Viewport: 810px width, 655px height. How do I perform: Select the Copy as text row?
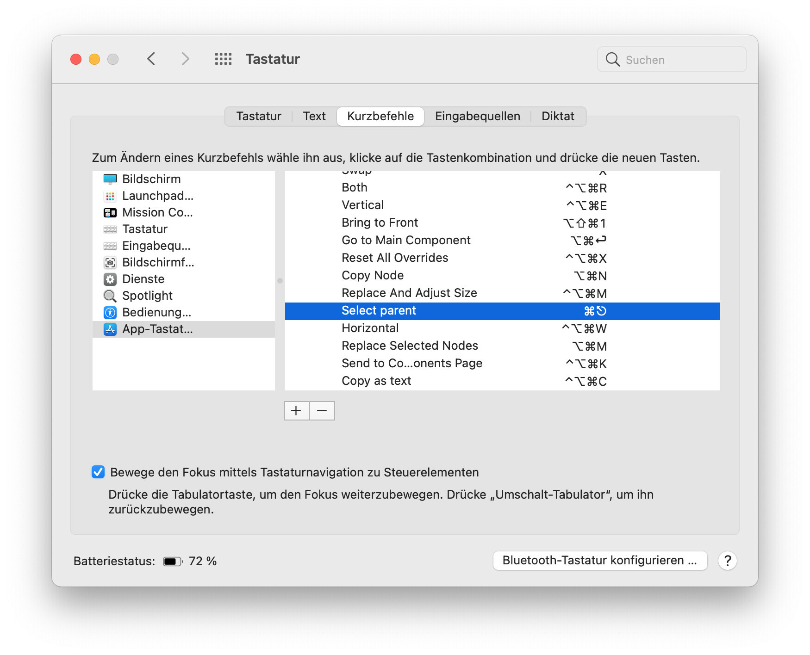click(x=503, y=381)
